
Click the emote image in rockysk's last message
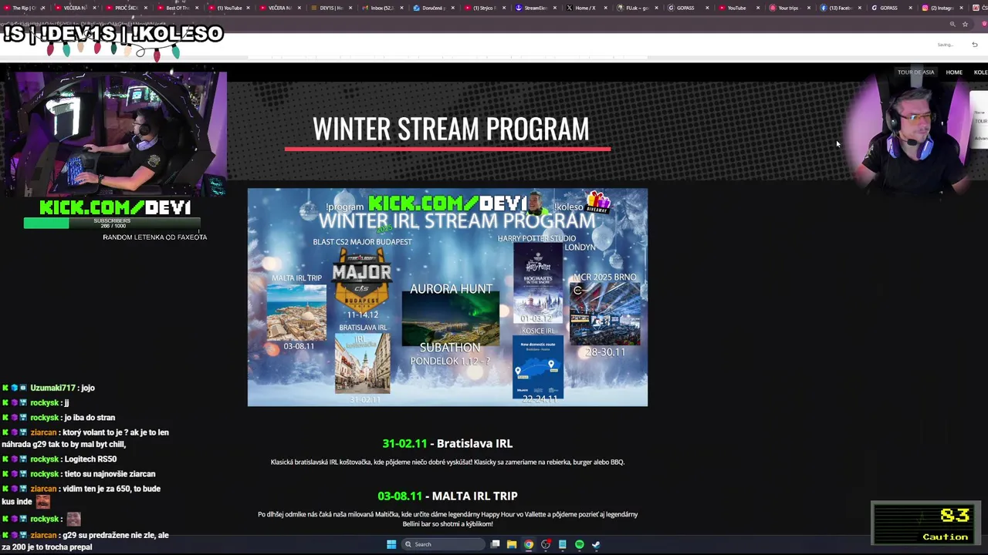click(x=73, y=520)
